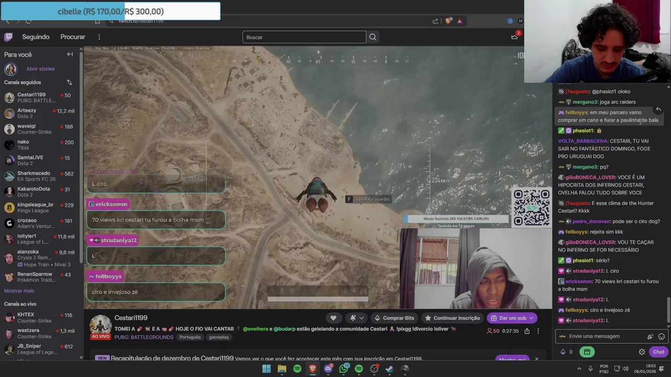This screenshot has height=377, width=671.
Task: Click into the Buscar search field
Action: (x=304, y=37)
